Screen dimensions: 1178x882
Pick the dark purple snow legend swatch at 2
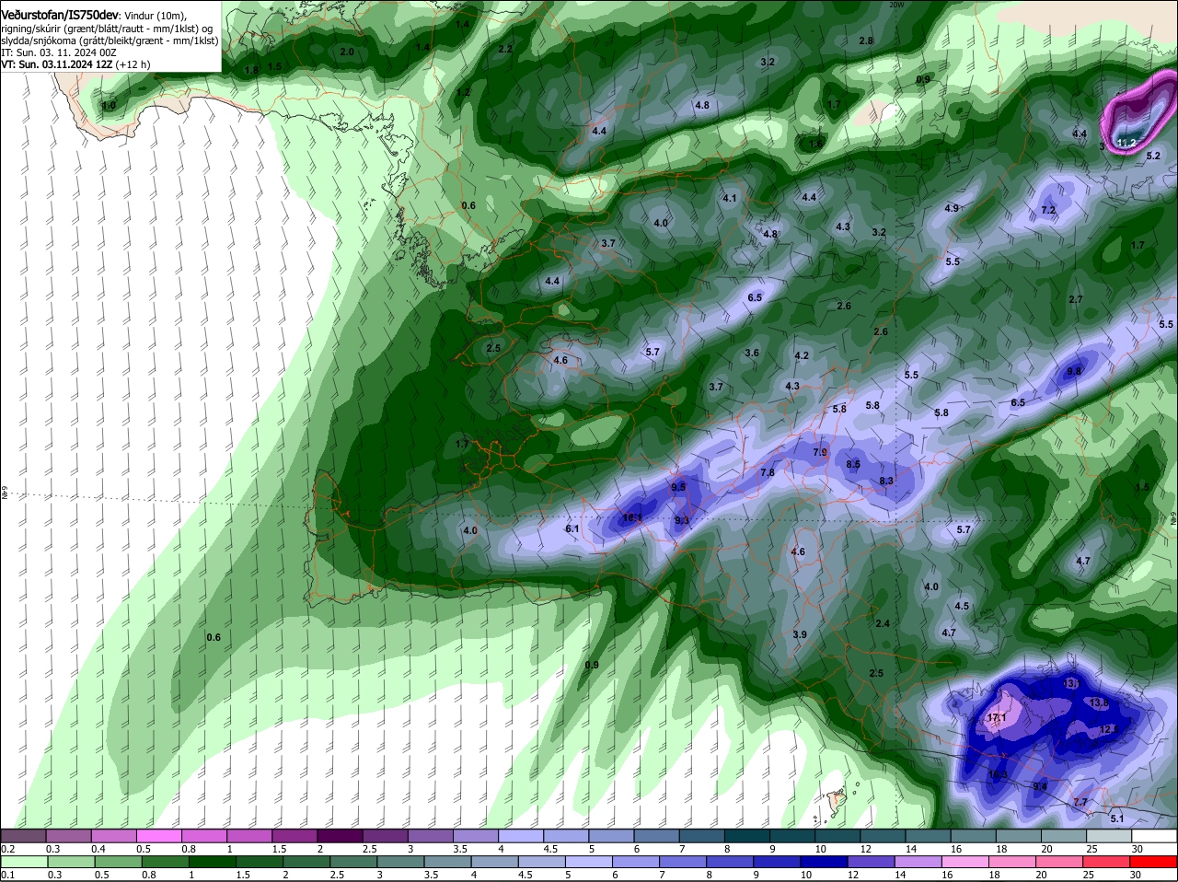point(340,836)
